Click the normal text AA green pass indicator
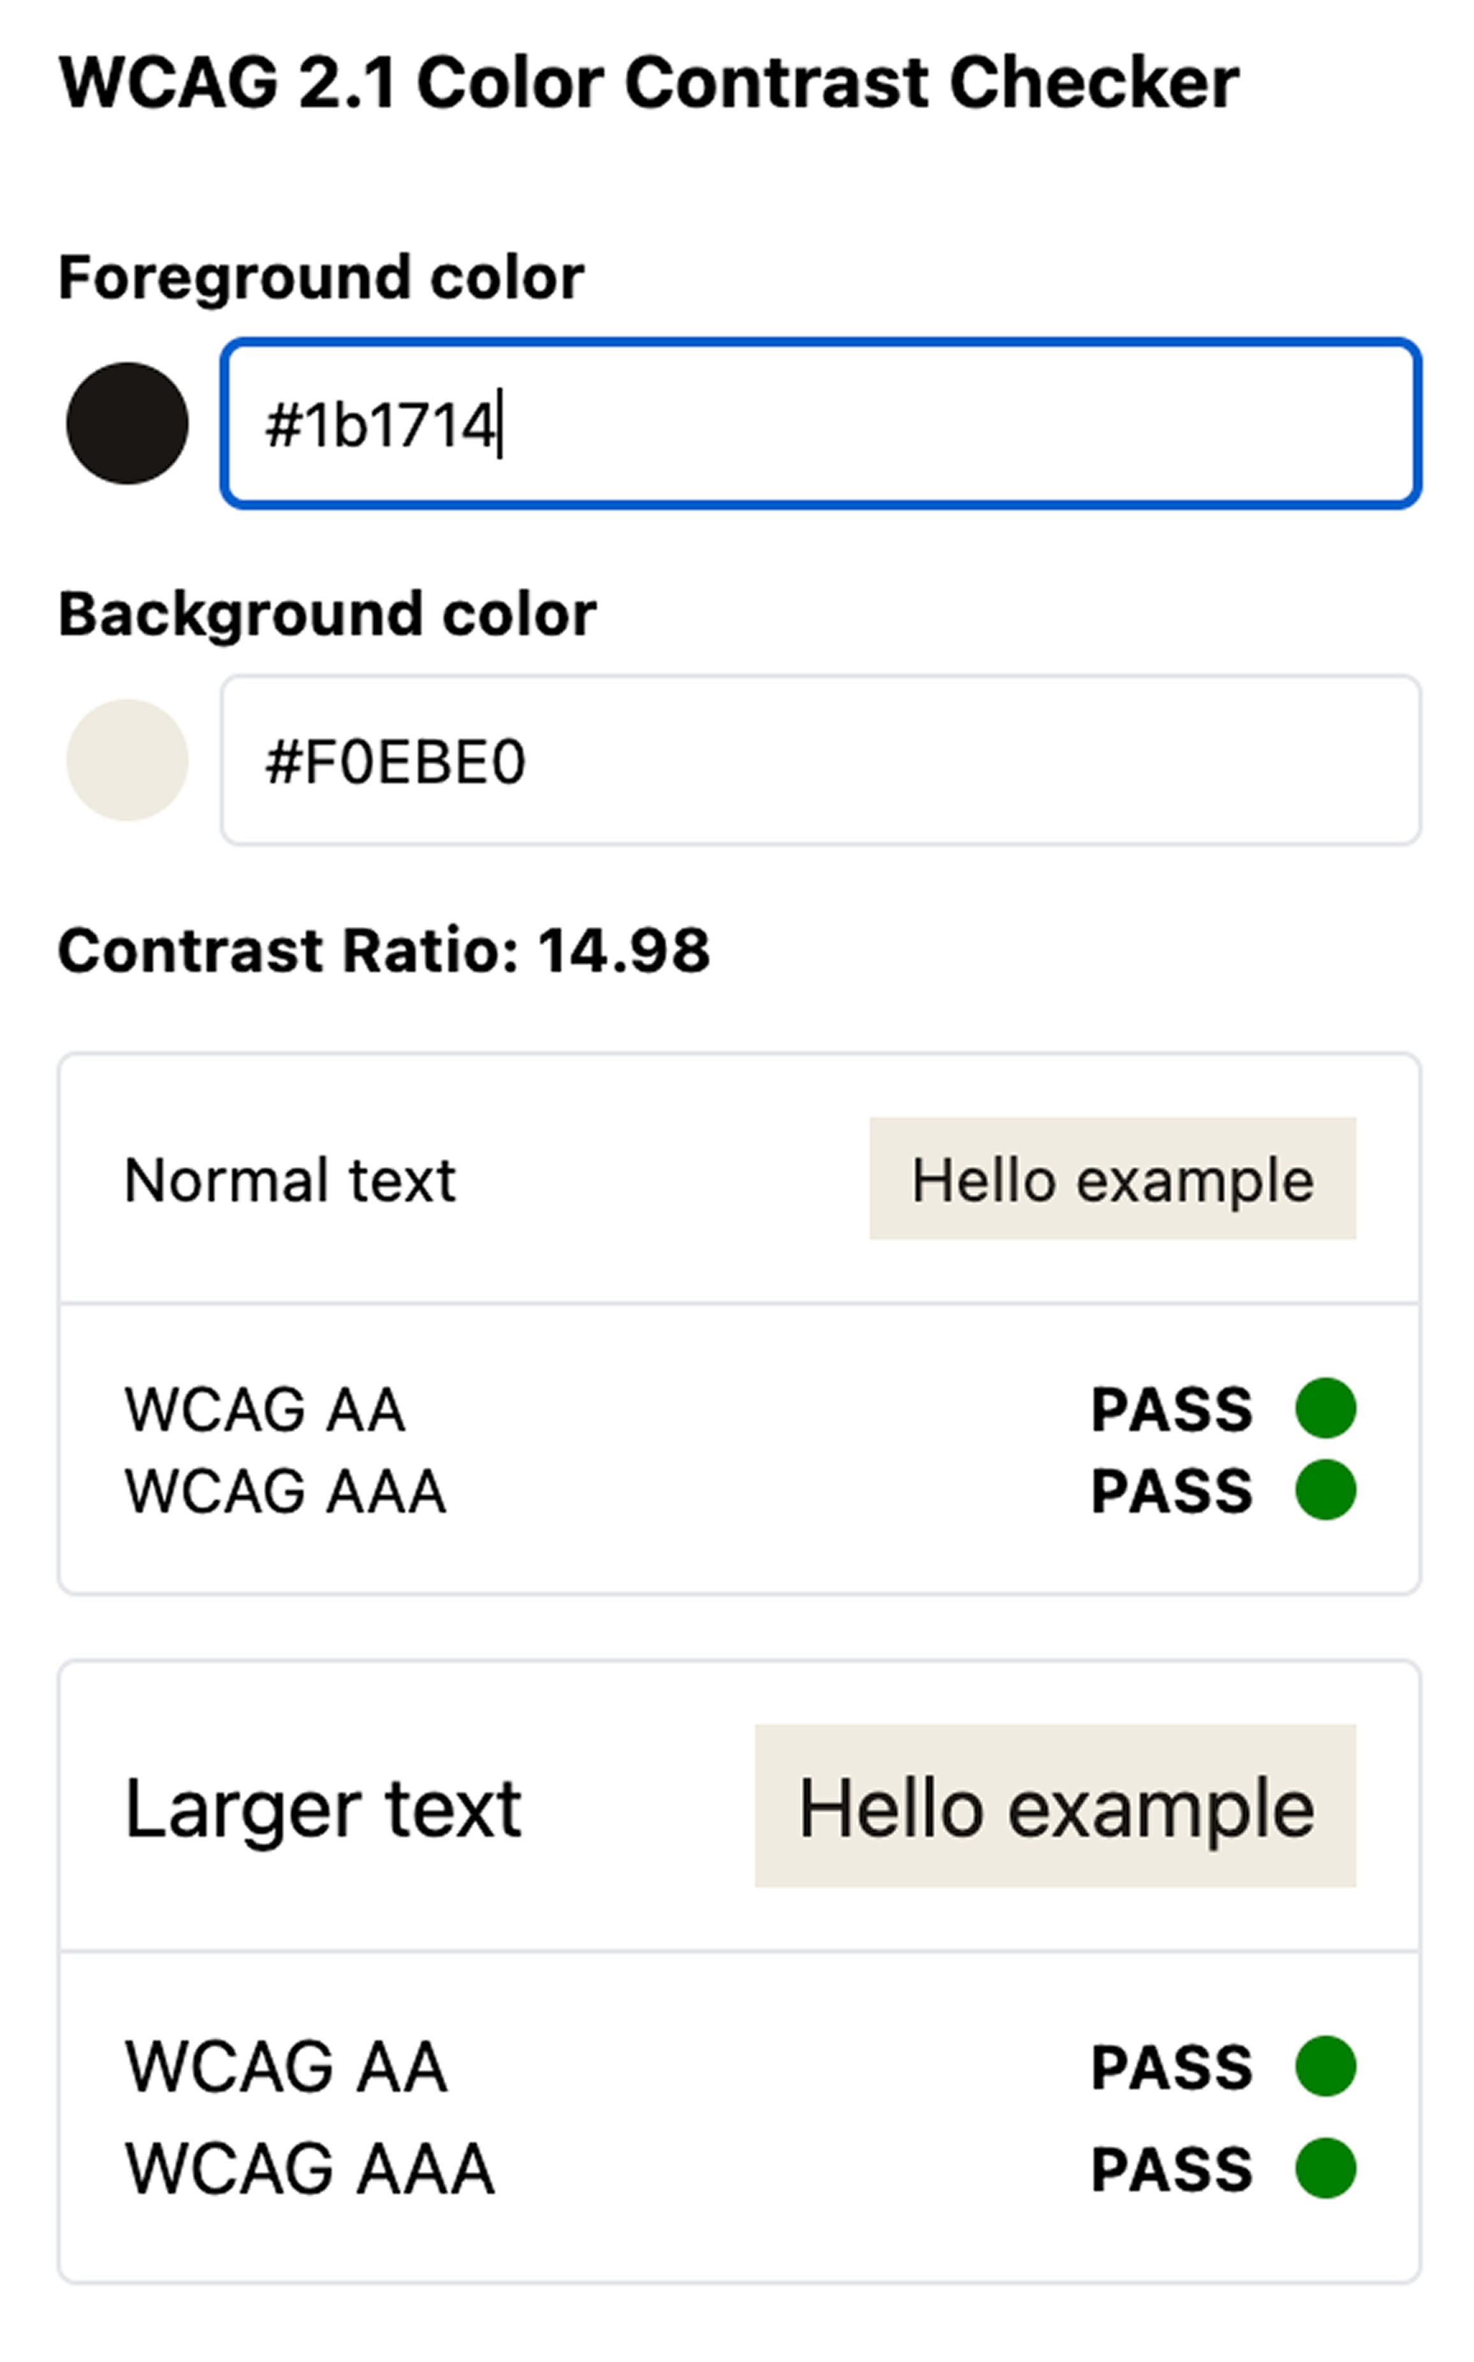Image resolution: width=1474 pixels, height=2362 pixels. tap(1325, 1407)
